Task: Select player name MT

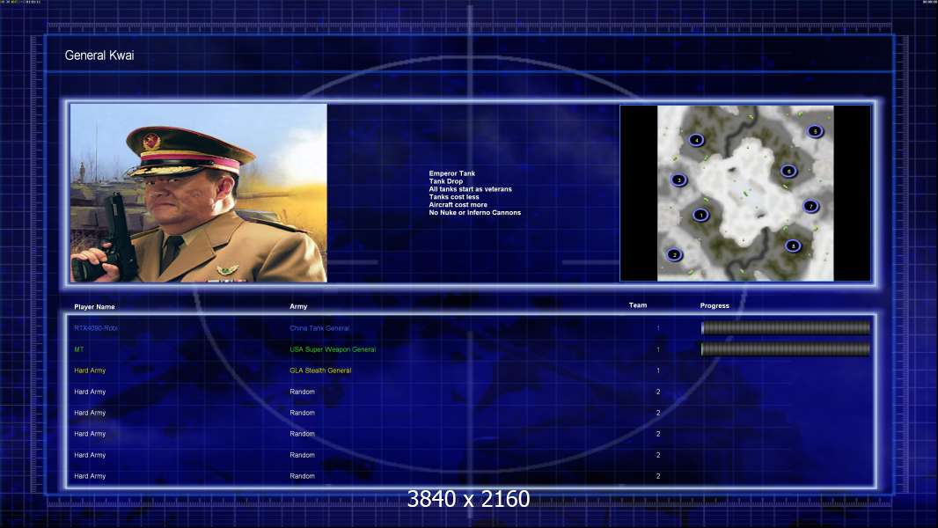Action: pos(79,349)
